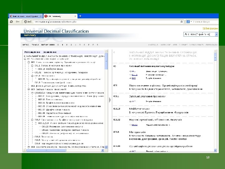Collapse the 001.8 Методологія node
The image size is (225, 169).
(x=32, y=76)
